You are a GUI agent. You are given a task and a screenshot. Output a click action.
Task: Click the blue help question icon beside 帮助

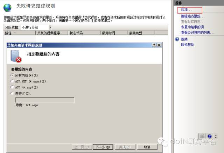click(177, 39)
